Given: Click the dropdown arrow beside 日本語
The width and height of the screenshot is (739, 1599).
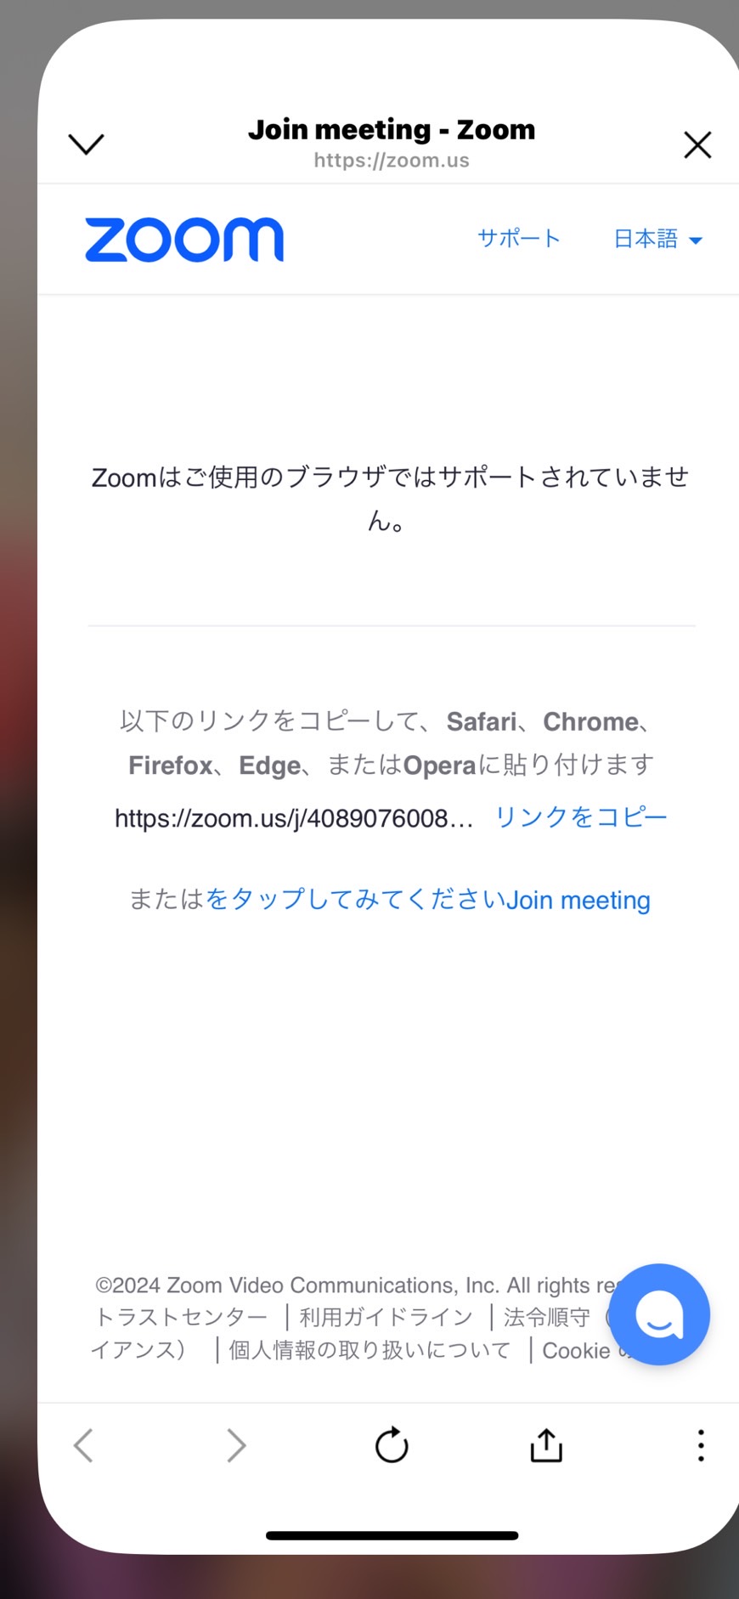Looking at the screenshot, I should pyautogui.click(x=696, y=240).
